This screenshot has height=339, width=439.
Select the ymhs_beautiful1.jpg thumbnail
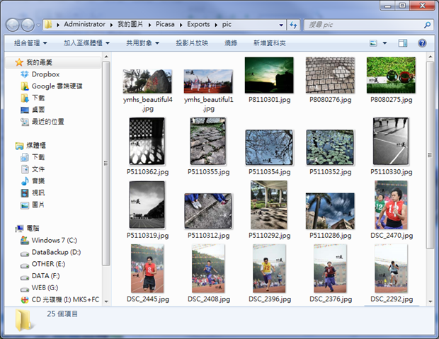[x=208, y=81]
